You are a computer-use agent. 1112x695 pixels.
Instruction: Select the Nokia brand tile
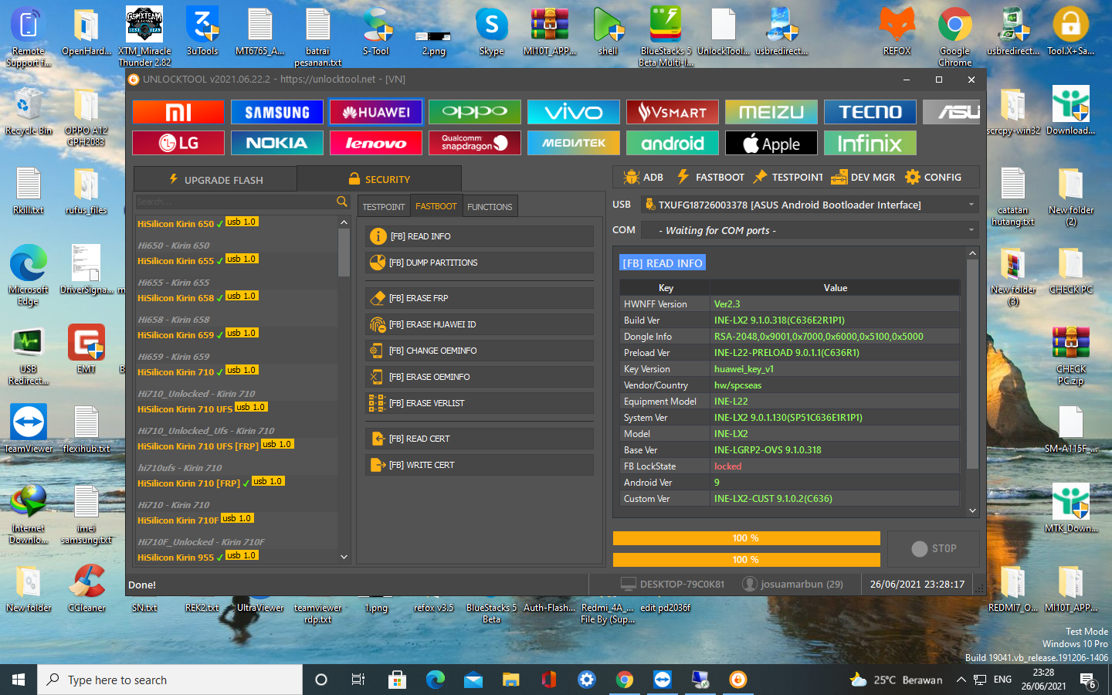coord(277,143)
